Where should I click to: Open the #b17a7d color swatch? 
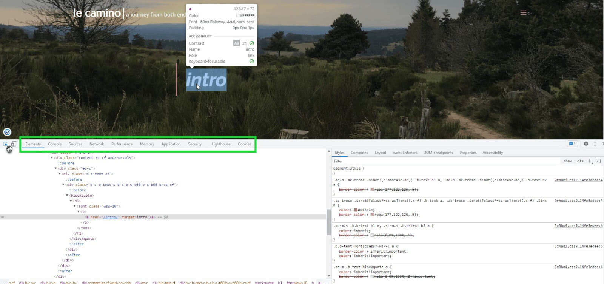click(x=356, y=210)
